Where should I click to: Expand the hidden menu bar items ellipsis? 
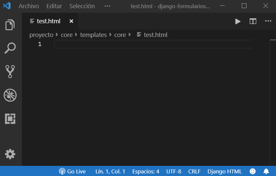pos(107,6)
